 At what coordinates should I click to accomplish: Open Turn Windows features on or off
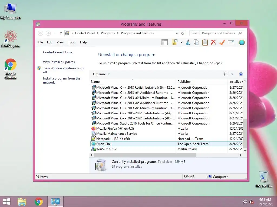(64, 70)
